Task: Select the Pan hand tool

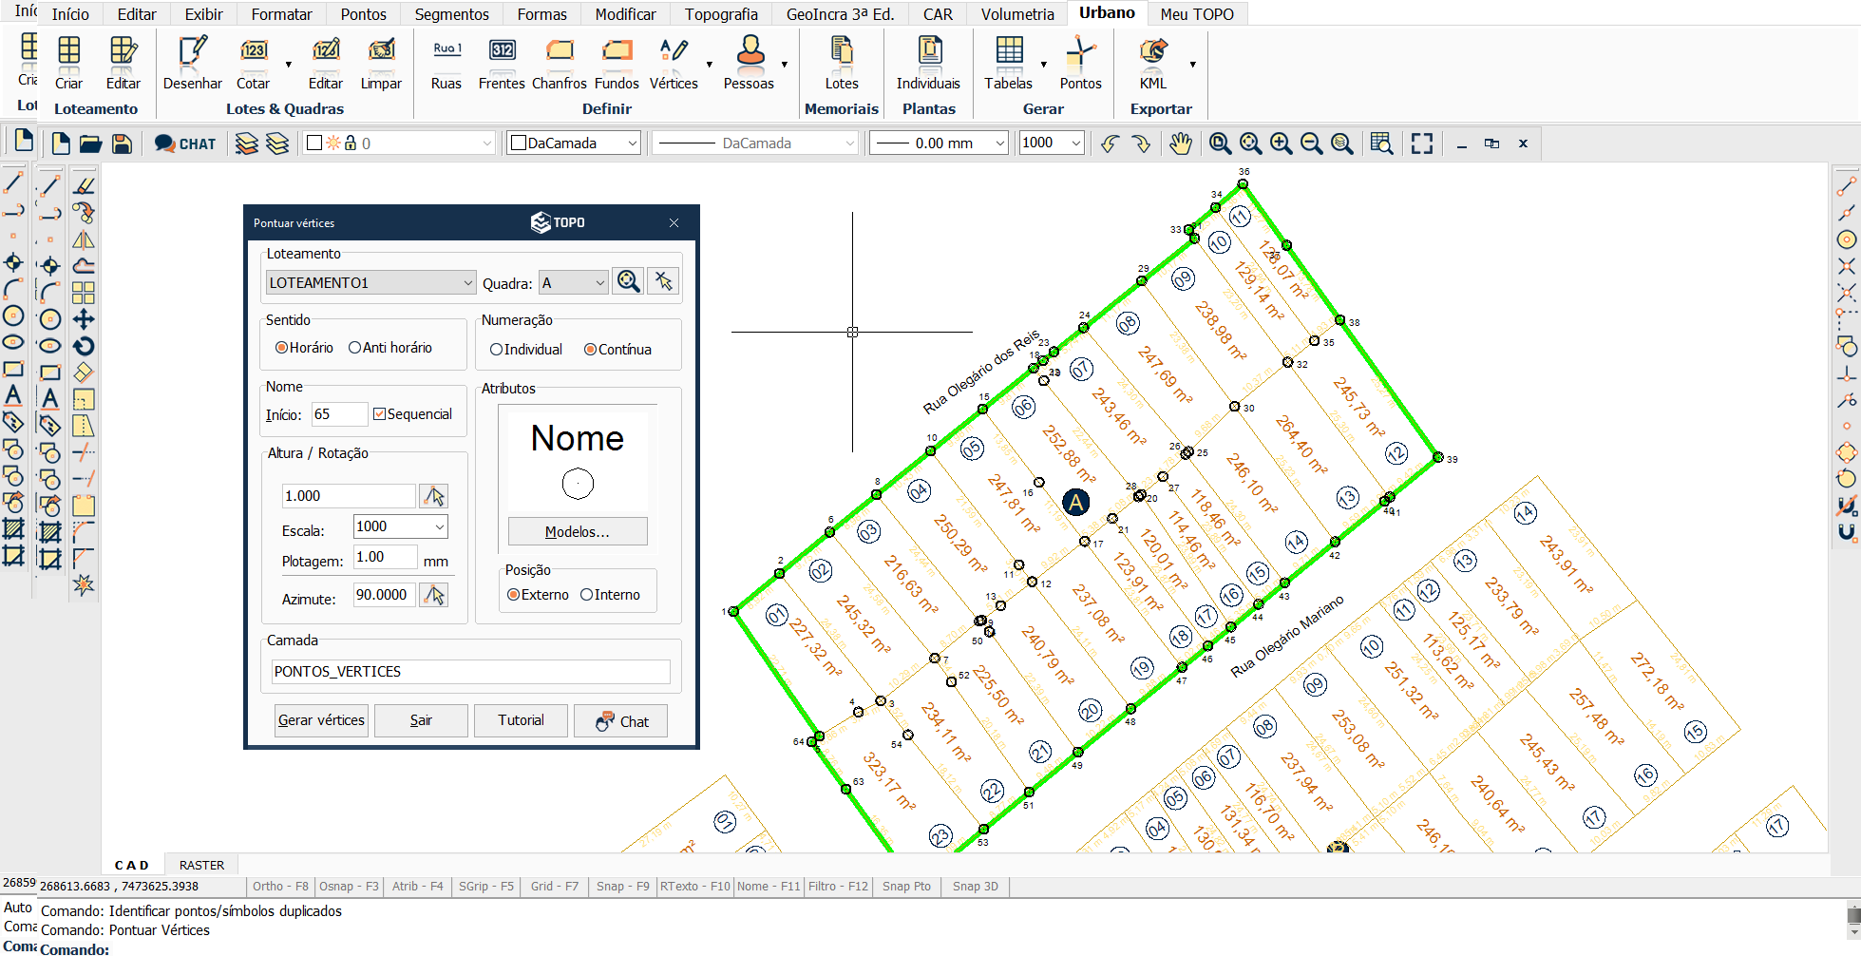Action: point(1180,143)
